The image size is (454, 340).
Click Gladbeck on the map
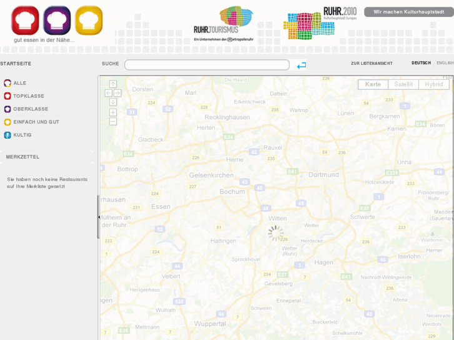pos(151,140)
